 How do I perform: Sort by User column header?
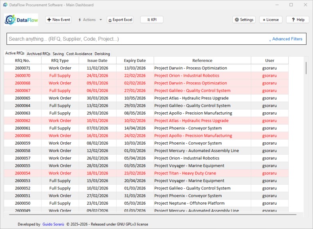[x=269, y=61]
